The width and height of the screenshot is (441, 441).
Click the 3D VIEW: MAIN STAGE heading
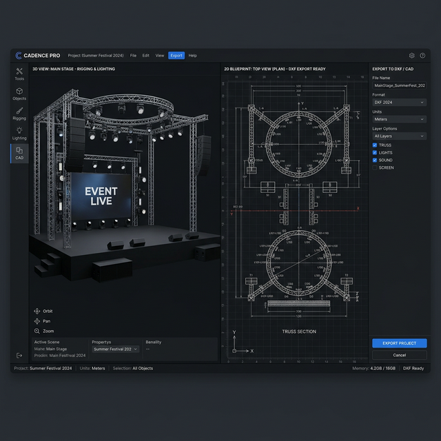click(74, 69)
